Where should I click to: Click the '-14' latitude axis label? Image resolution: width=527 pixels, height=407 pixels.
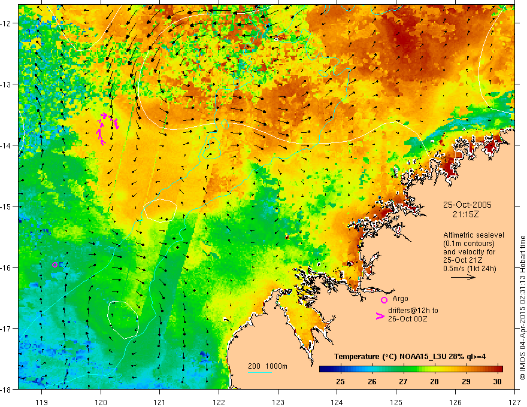(x=7, y=145)
